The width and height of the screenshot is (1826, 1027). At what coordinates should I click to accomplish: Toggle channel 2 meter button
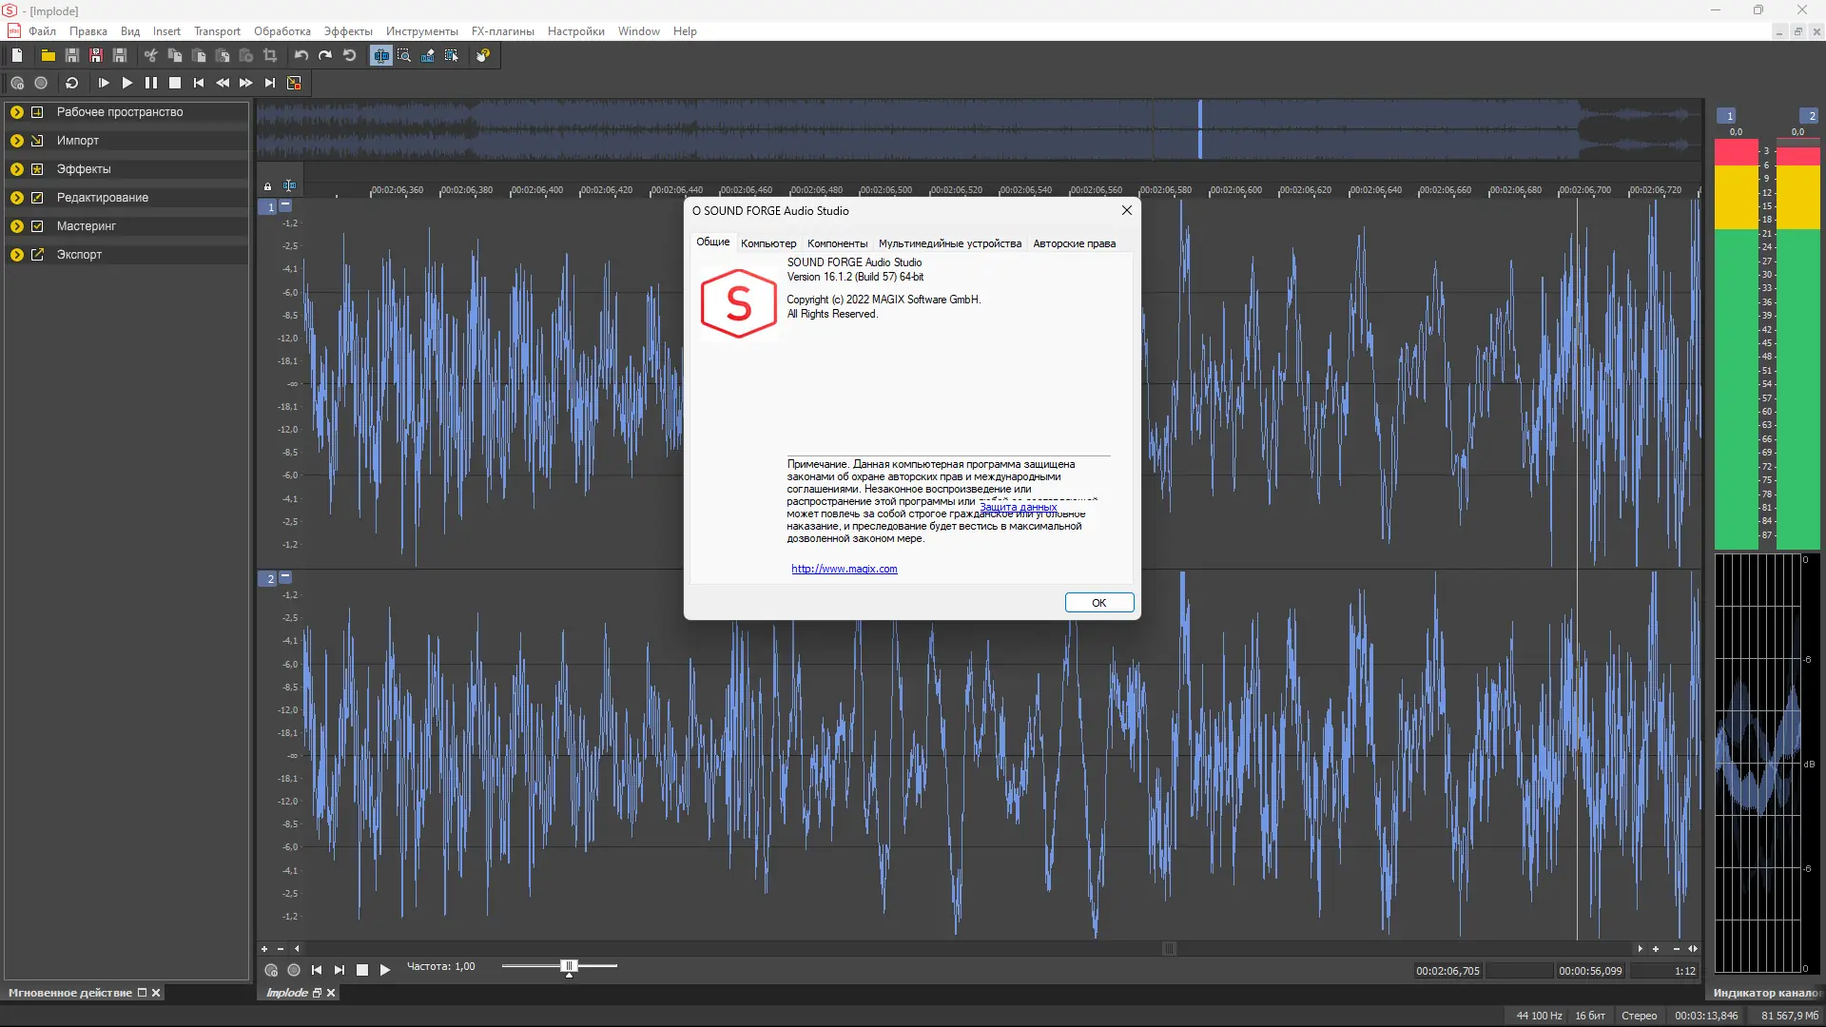(x=1811, y=116)
